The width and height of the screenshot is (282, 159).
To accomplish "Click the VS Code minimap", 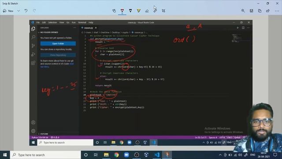I will (241, 38).
